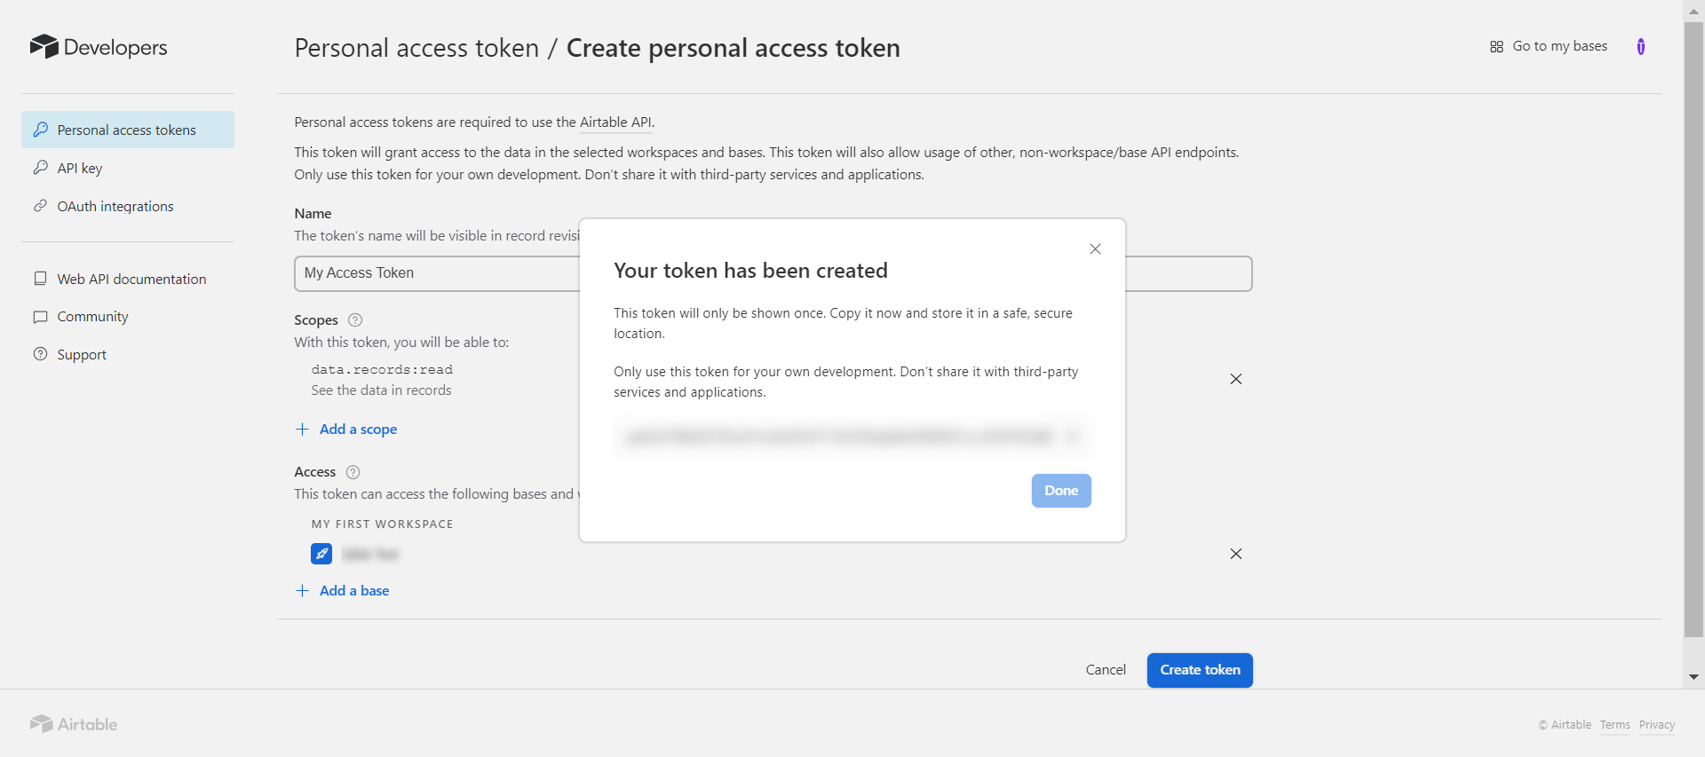Open the user account avatar menu
The width and height of the screenshot is (1705, 757).
click(1640, 47)
